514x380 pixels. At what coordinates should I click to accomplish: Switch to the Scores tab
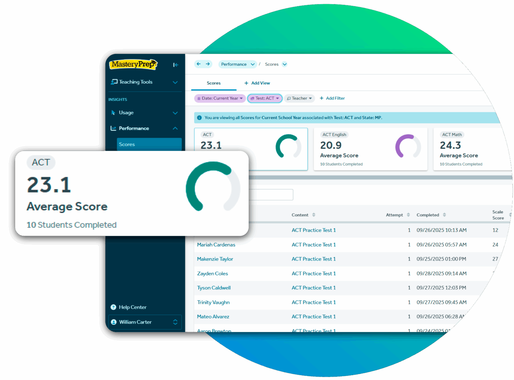(x=213, y=83)
